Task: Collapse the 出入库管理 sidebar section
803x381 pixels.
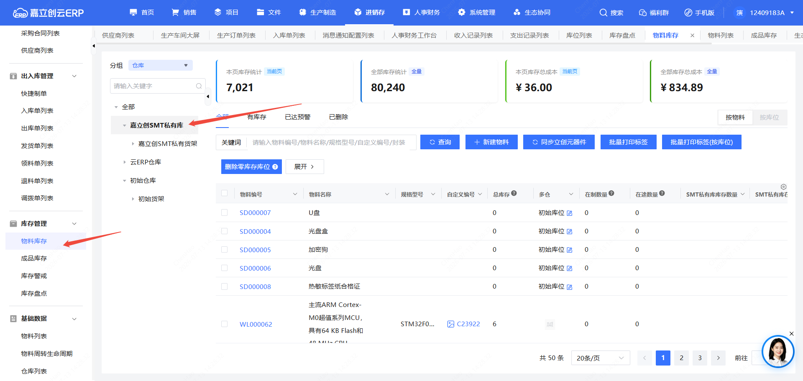Action: coord(74,76)
